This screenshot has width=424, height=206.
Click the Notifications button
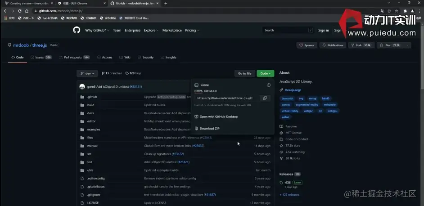tap(333, 45)
